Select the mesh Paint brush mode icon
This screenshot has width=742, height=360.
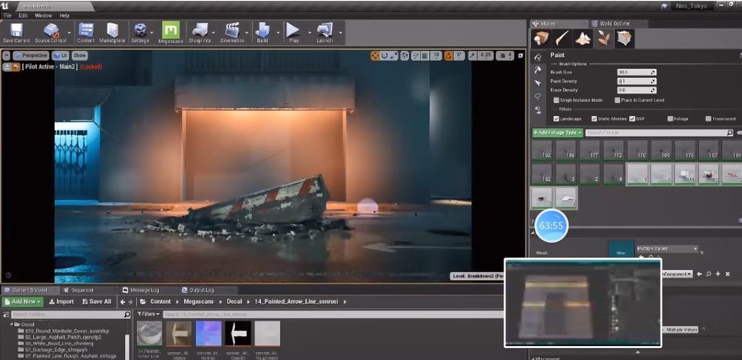pyautogui.click(x=563, y=38)
